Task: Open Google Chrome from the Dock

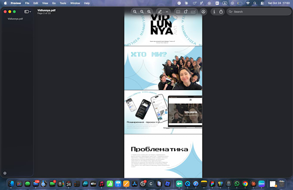Action: click(245, 184)
